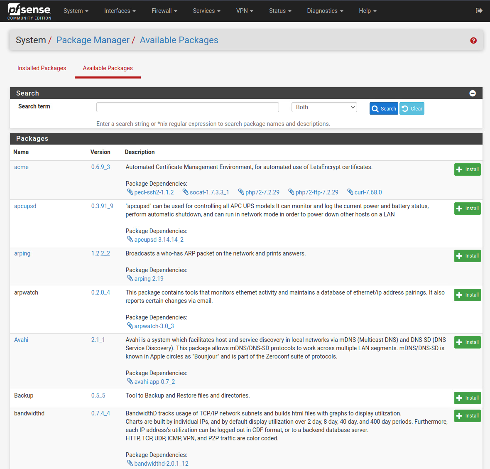Click the pfSense Community Edition logo
490x469 pixels.
pos(29,12)
